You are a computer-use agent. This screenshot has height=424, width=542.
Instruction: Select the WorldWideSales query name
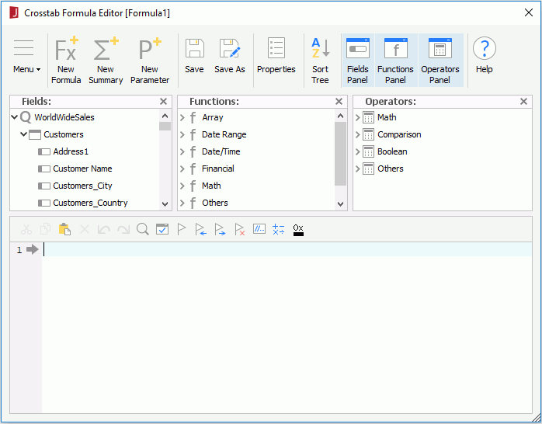64,117
